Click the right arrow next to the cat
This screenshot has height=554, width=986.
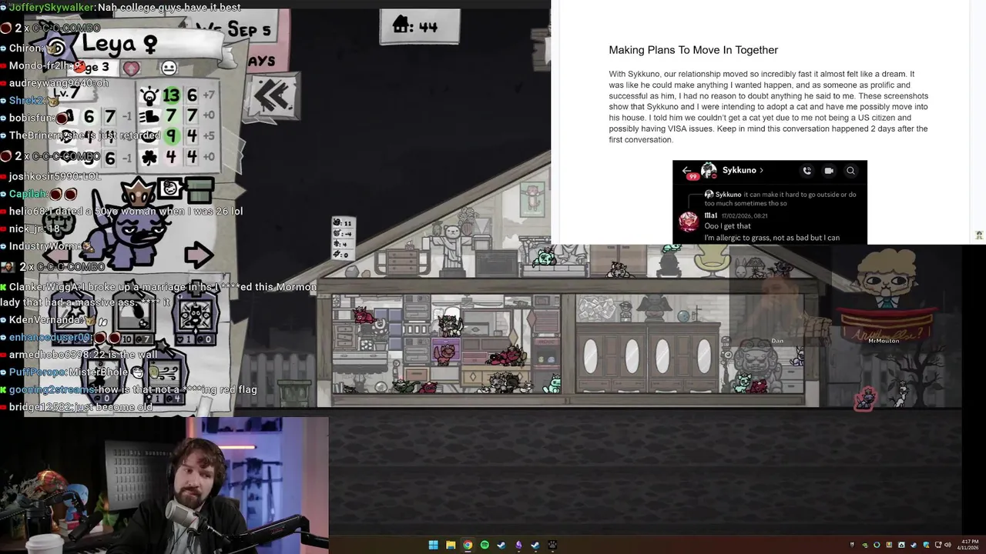click(199, 255)
